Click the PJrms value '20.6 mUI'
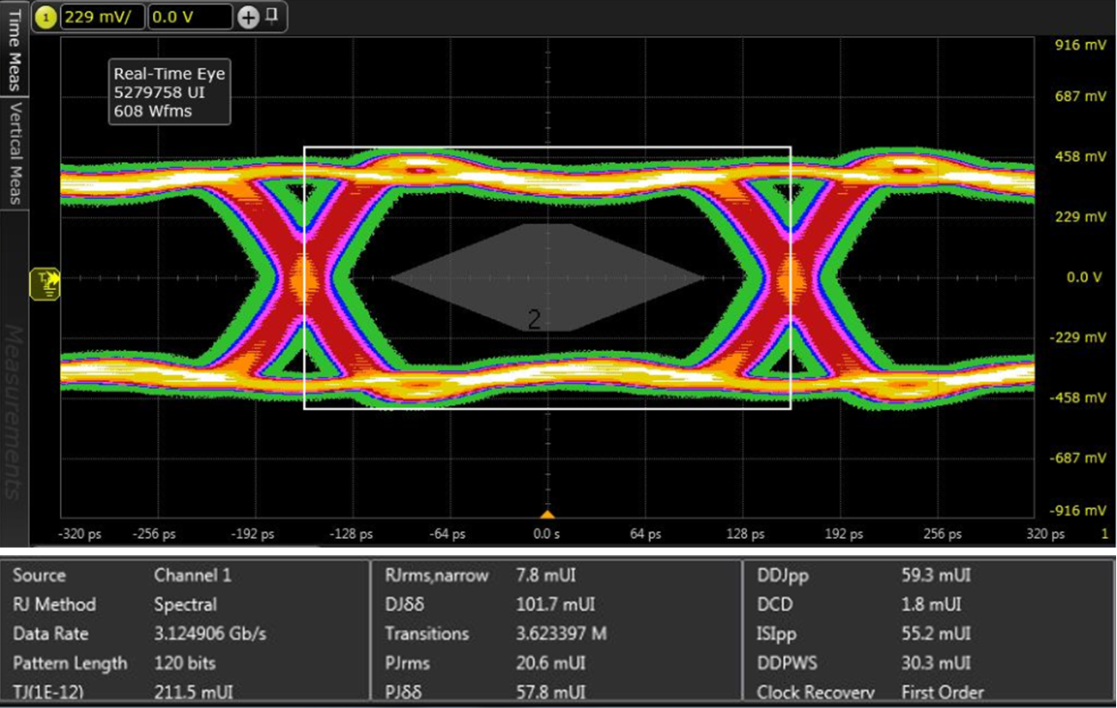The height and width of the screenshot is (708, 1117). (x=551, y=663)
